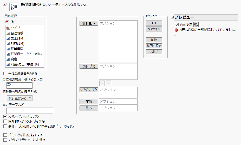
Task: Click the 統計量 options list box
Action: 118,42
